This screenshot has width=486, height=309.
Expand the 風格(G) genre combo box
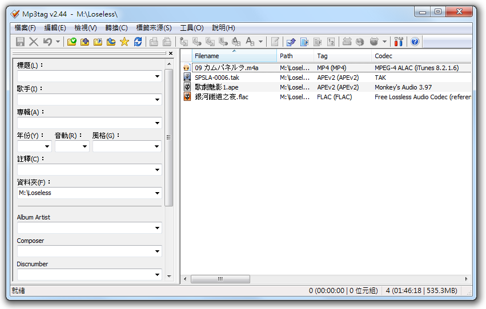click(x=157, y=147)
